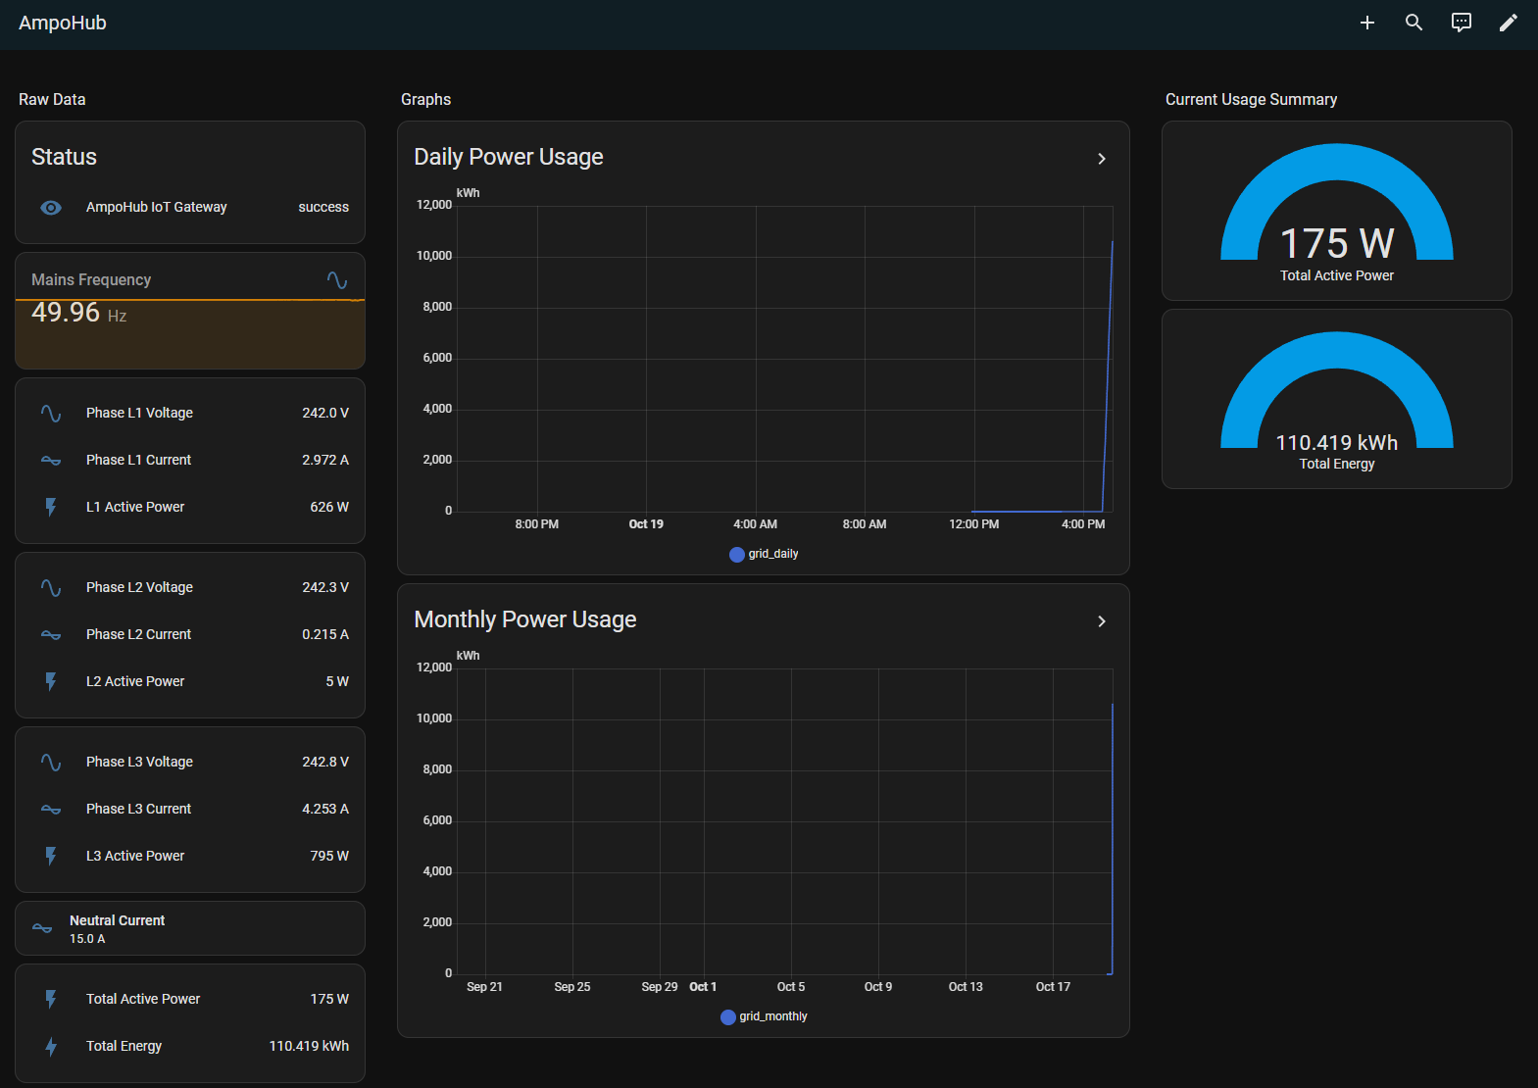The width and height of the screenshot is (1538, 1088).
Task: Click the sine wave icon for Mains Frequency
Action: coord(336,280)
